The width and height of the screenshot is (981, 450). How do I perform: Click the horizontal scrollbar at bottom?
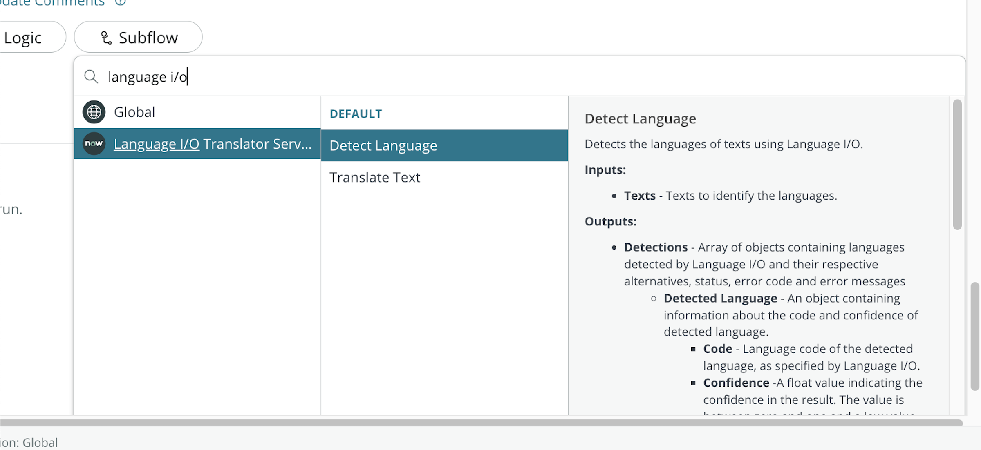click(x=481, y=423)
